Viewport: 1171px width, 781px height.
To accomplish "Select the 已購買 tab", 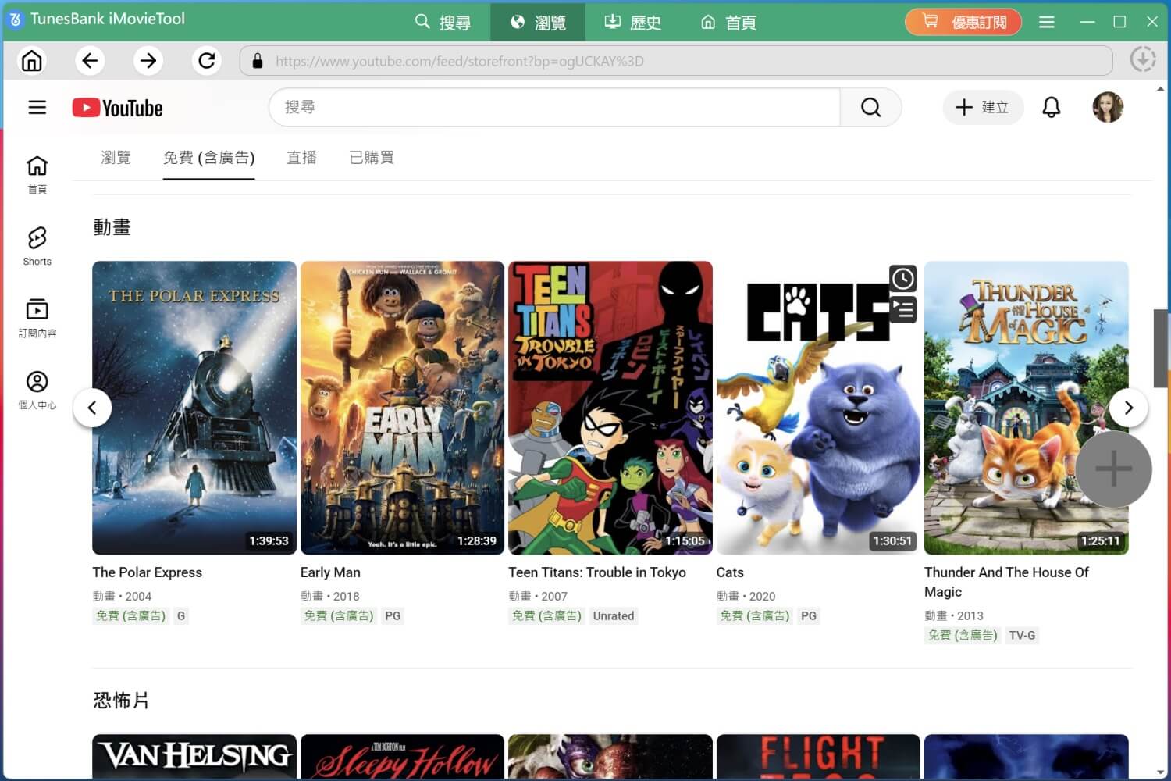I will pyautogui.click(x=372, y=158).
